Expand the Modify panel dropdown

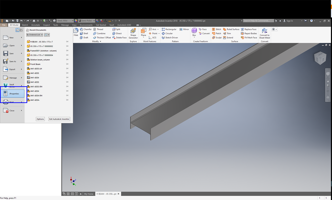(97, 41)
